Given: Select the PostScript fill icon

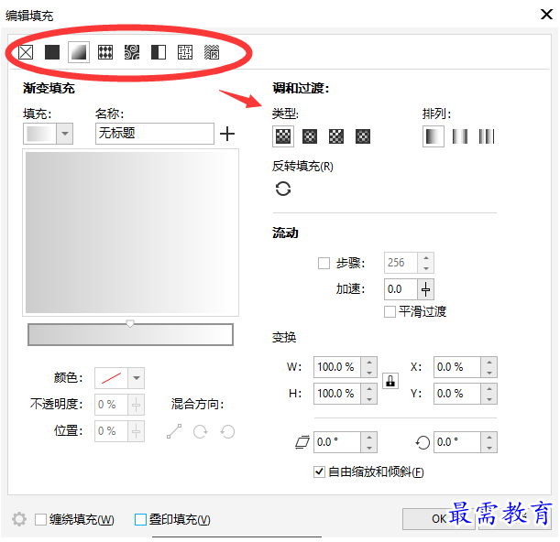Looking at the screenshot, I should [x=212, y=52].
